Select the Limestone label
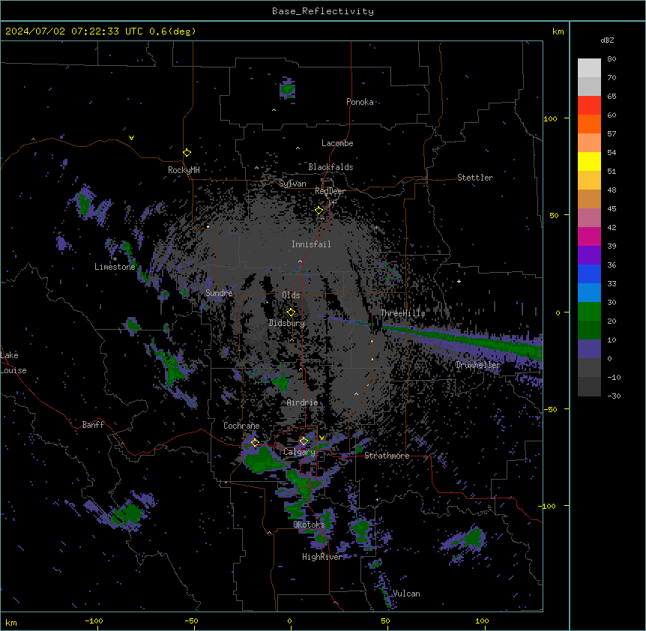646x631 pixels. 115,267
